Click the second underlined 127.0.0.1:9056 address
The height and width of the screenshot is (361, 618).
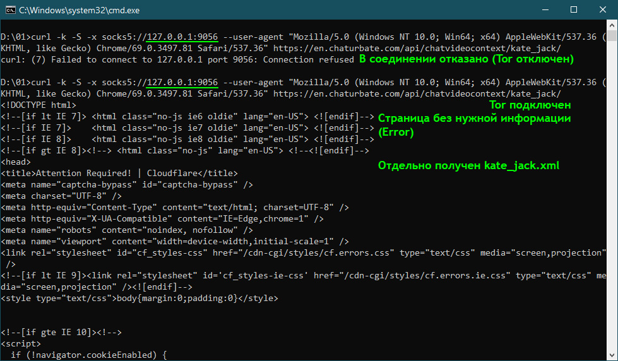182,83
